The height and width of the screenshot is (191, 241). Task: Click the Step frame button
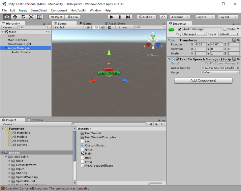[x=128, y=17]
